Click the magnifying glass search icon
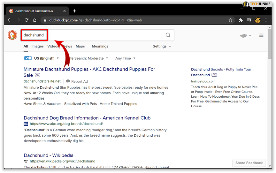Viewport: 276px width, 173px height. click(x=168, y=35)
